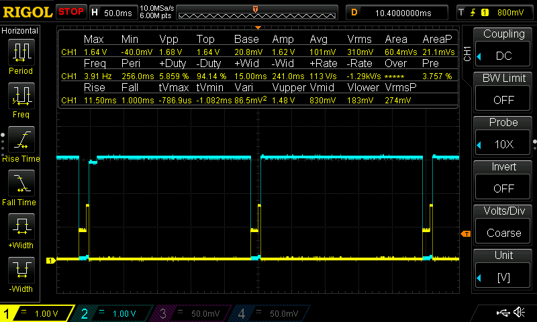Click the orange trigger position marker atop grid
The image size is (537, 322).
point(258,28)
